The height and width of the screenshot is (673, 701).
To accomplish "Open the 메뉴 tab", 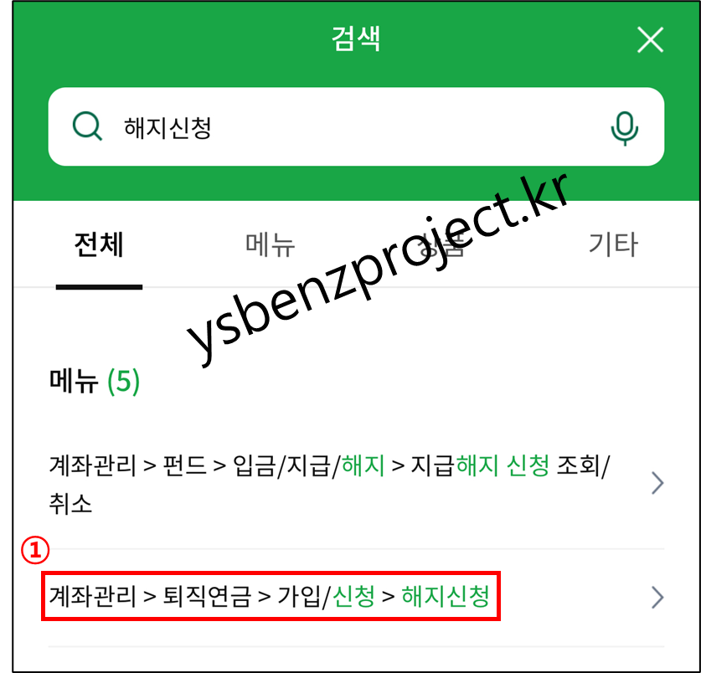I will point(270,245).
